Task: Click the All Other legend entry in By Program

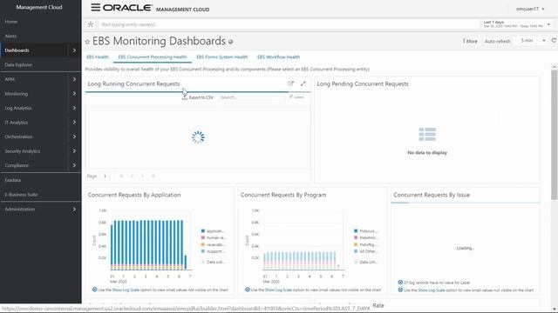Action: coord(366,251)
